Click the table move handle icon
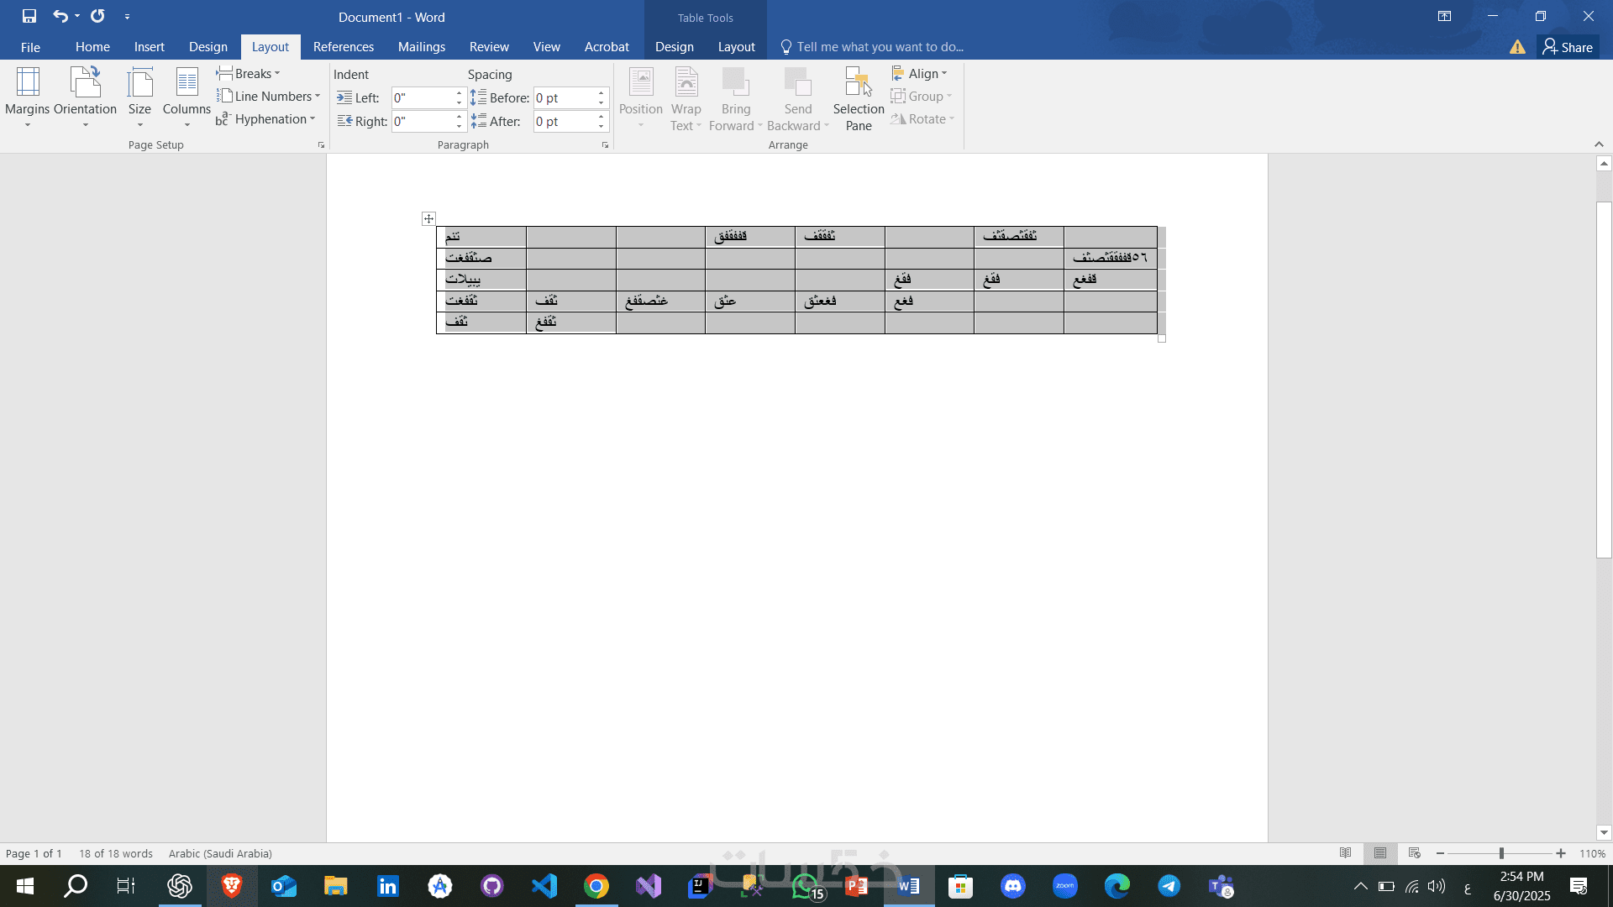The image size is (1613, 907). 428,218
